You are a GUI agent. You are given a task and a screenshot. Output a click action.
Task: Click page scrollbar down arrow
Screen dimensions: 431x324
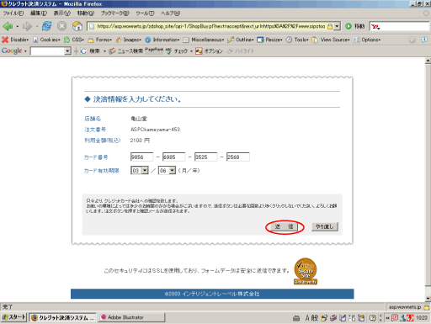(428, 298)
